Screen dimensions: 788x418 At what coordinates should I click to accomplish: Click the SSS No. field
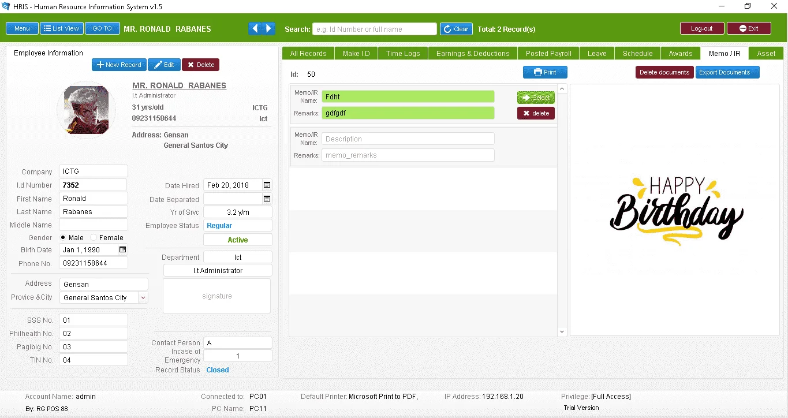93,320
